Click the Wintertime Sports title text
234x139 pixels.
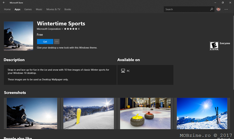click(x=61, y=24)
